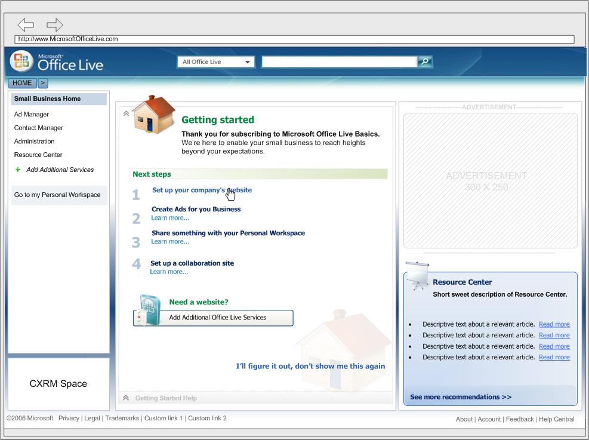
Task: Click Custom link 2 in footer
Action: pyautogui.click(x=207, y=418)
